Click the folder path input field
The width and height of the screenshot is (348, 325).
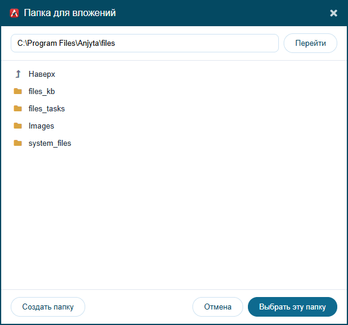(x=145, y=43)
